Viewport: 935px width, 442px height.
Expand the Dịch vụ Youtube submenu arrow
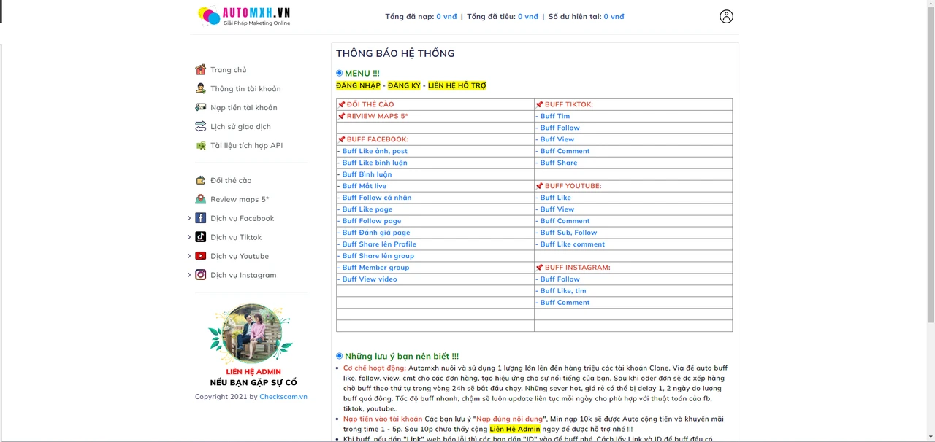pyautogui.click(x=189, y=256)
